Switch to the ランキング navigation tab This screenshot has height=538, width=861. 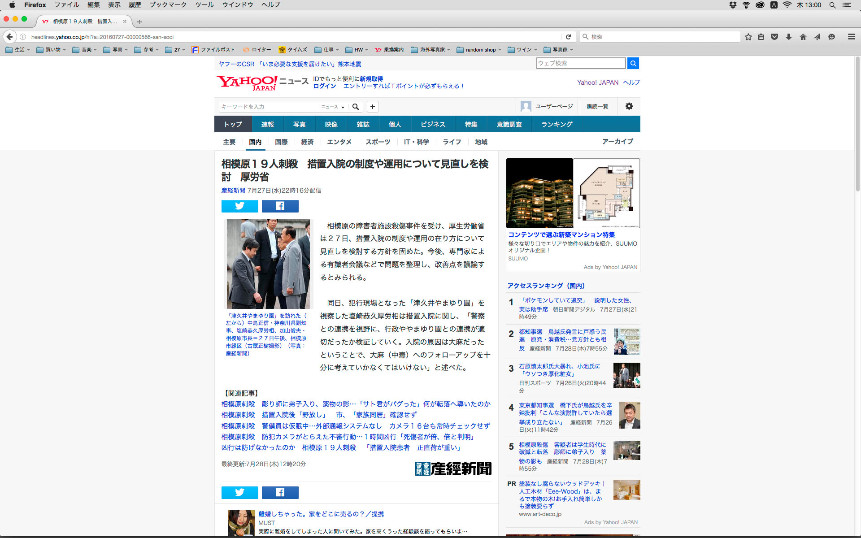pyautogui.click(x=557, y=124)
